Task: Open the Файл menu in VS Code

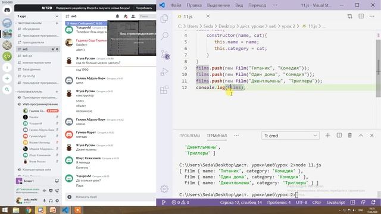Action: point(176,5)
